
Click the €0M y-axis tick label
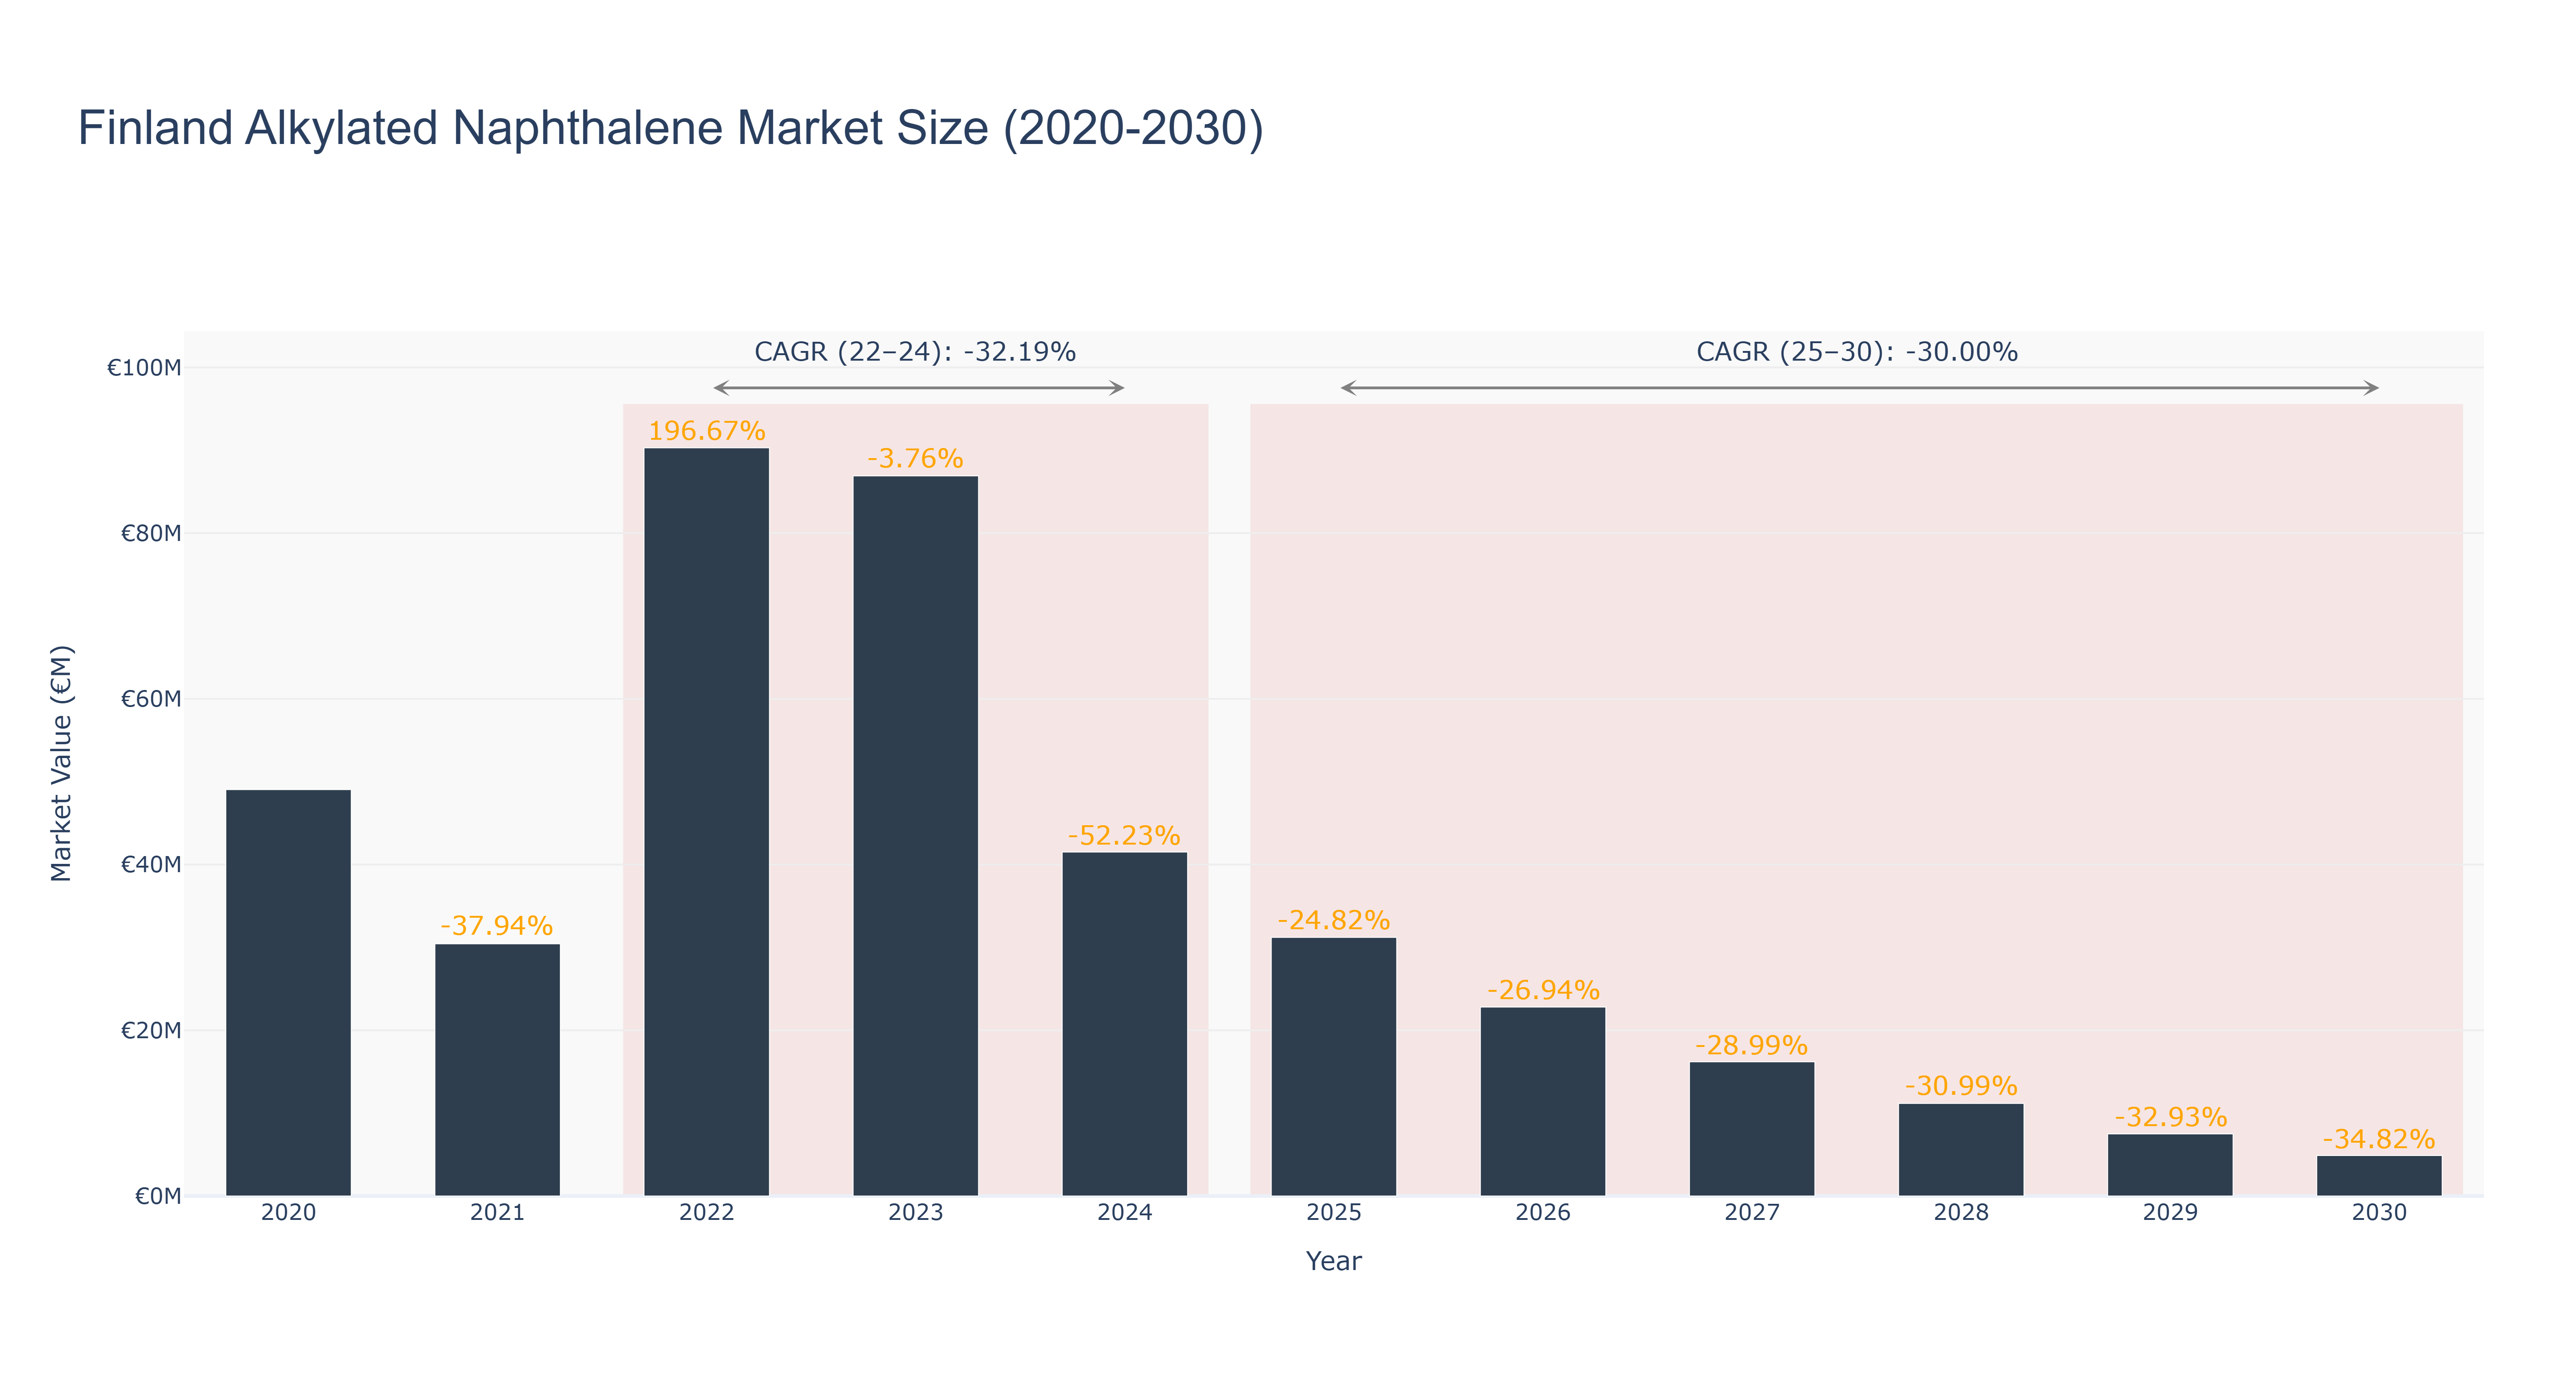click(158, 1196)
